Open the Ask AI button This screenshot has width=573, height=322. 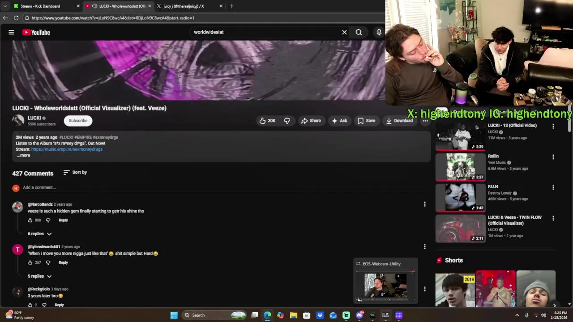[x=339, y=121]
